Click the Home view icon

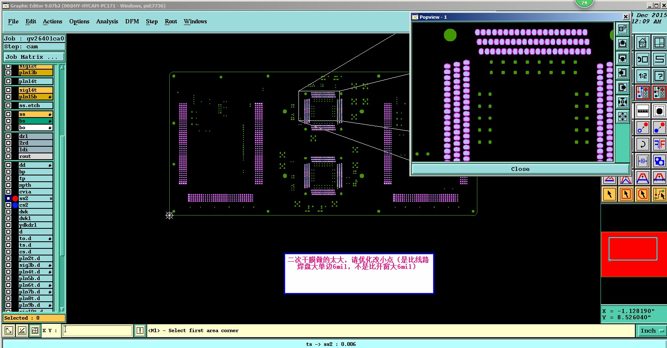click(x=642, y=43)
